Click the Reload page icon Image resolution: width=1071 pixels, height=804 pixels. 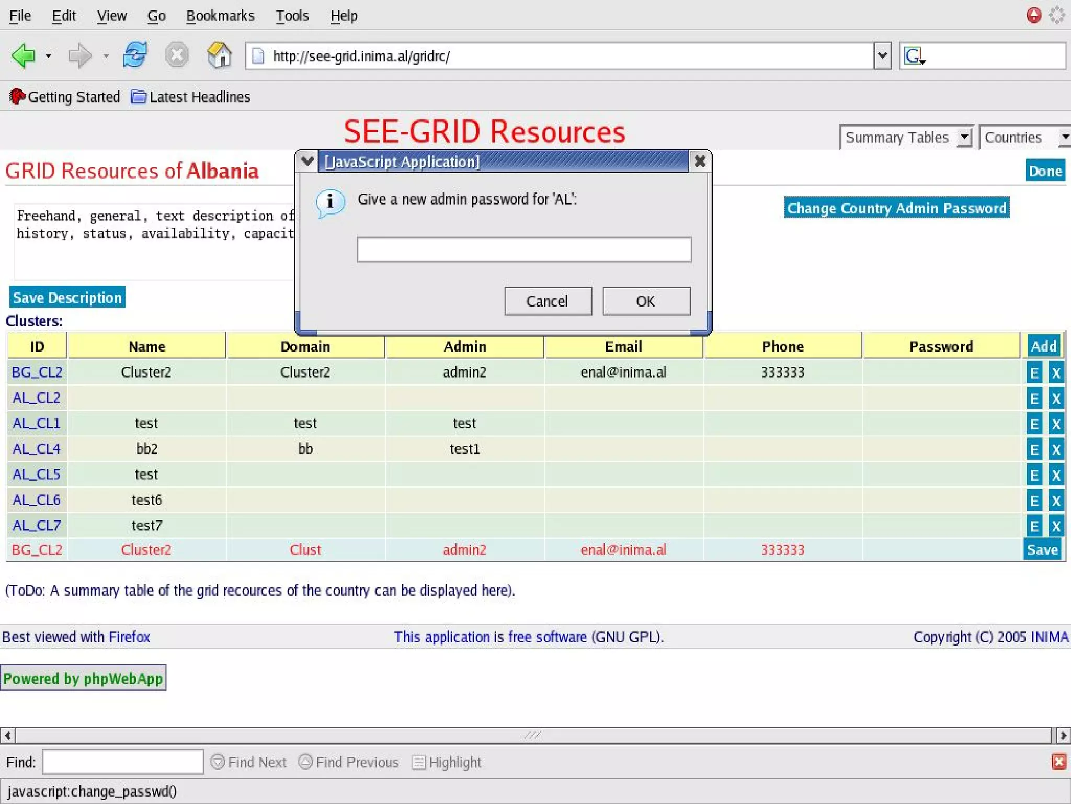click(134, 55)
